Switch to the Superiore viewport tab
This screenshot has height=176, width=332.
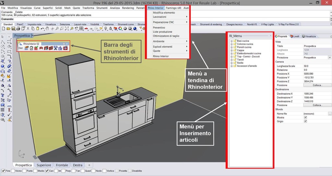[44, 165]
